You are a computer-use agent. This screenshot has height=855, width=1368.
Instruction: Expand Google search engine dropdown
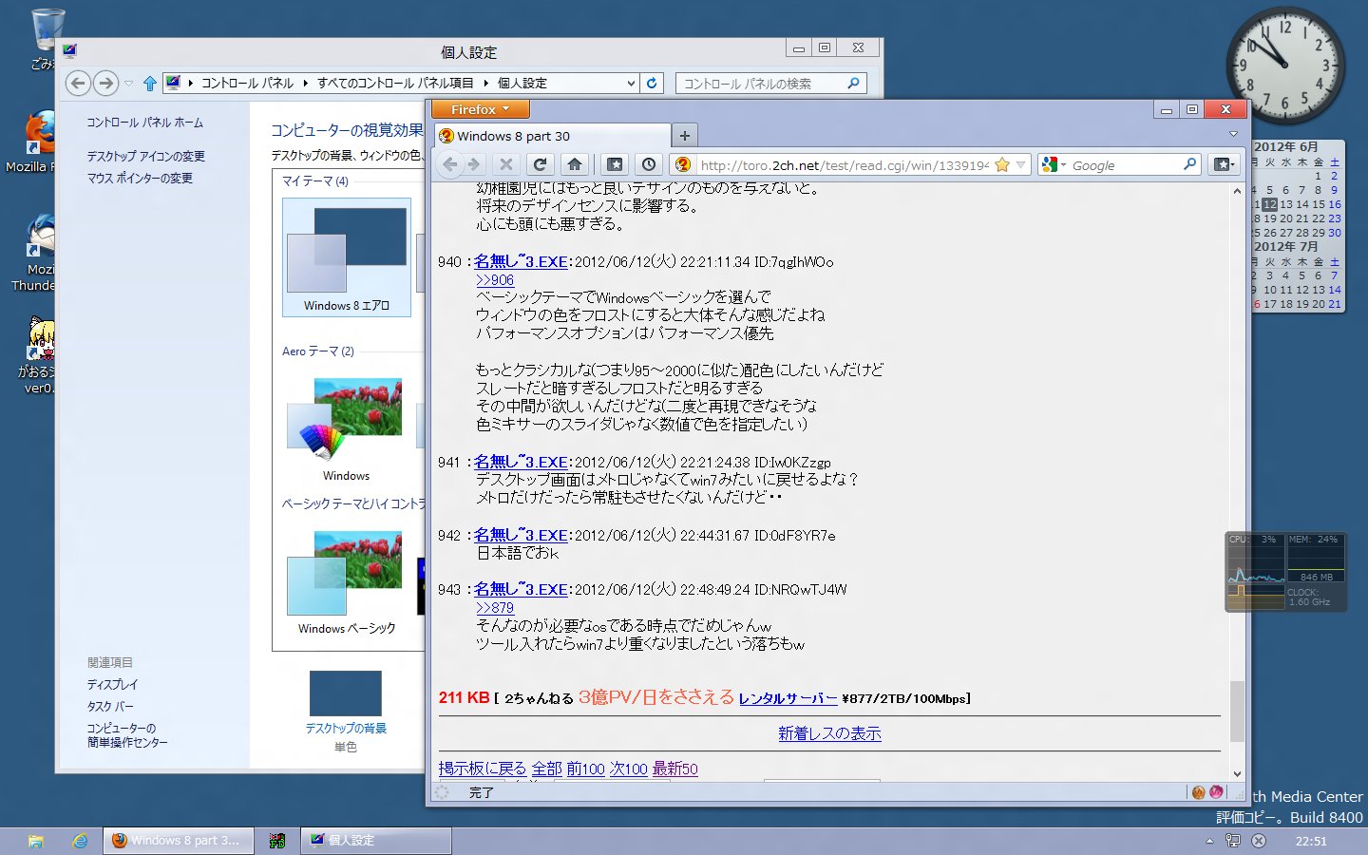click(x=1053, y=165)
